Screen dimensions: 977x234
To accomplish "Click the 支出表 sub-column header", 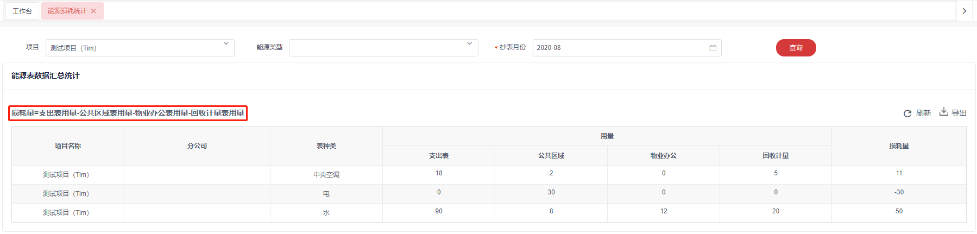I will pyautogui.click(x=439, y=156).
